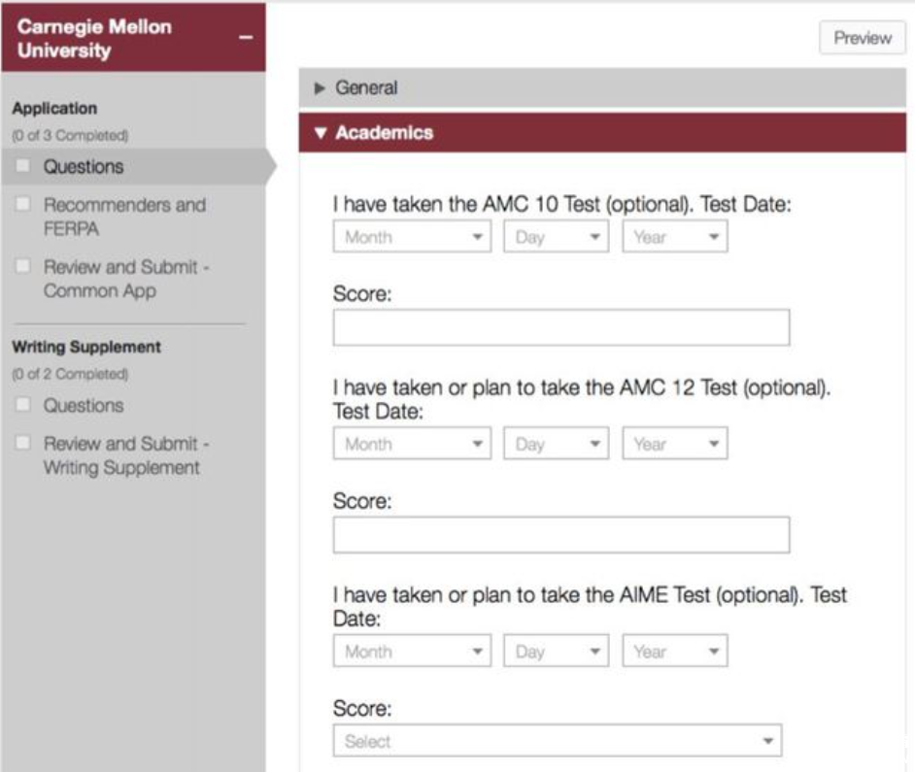This screenshot has height=772, width=915.
Task: Click the AMC 10 Test Date question label
Action: (562, 204)
